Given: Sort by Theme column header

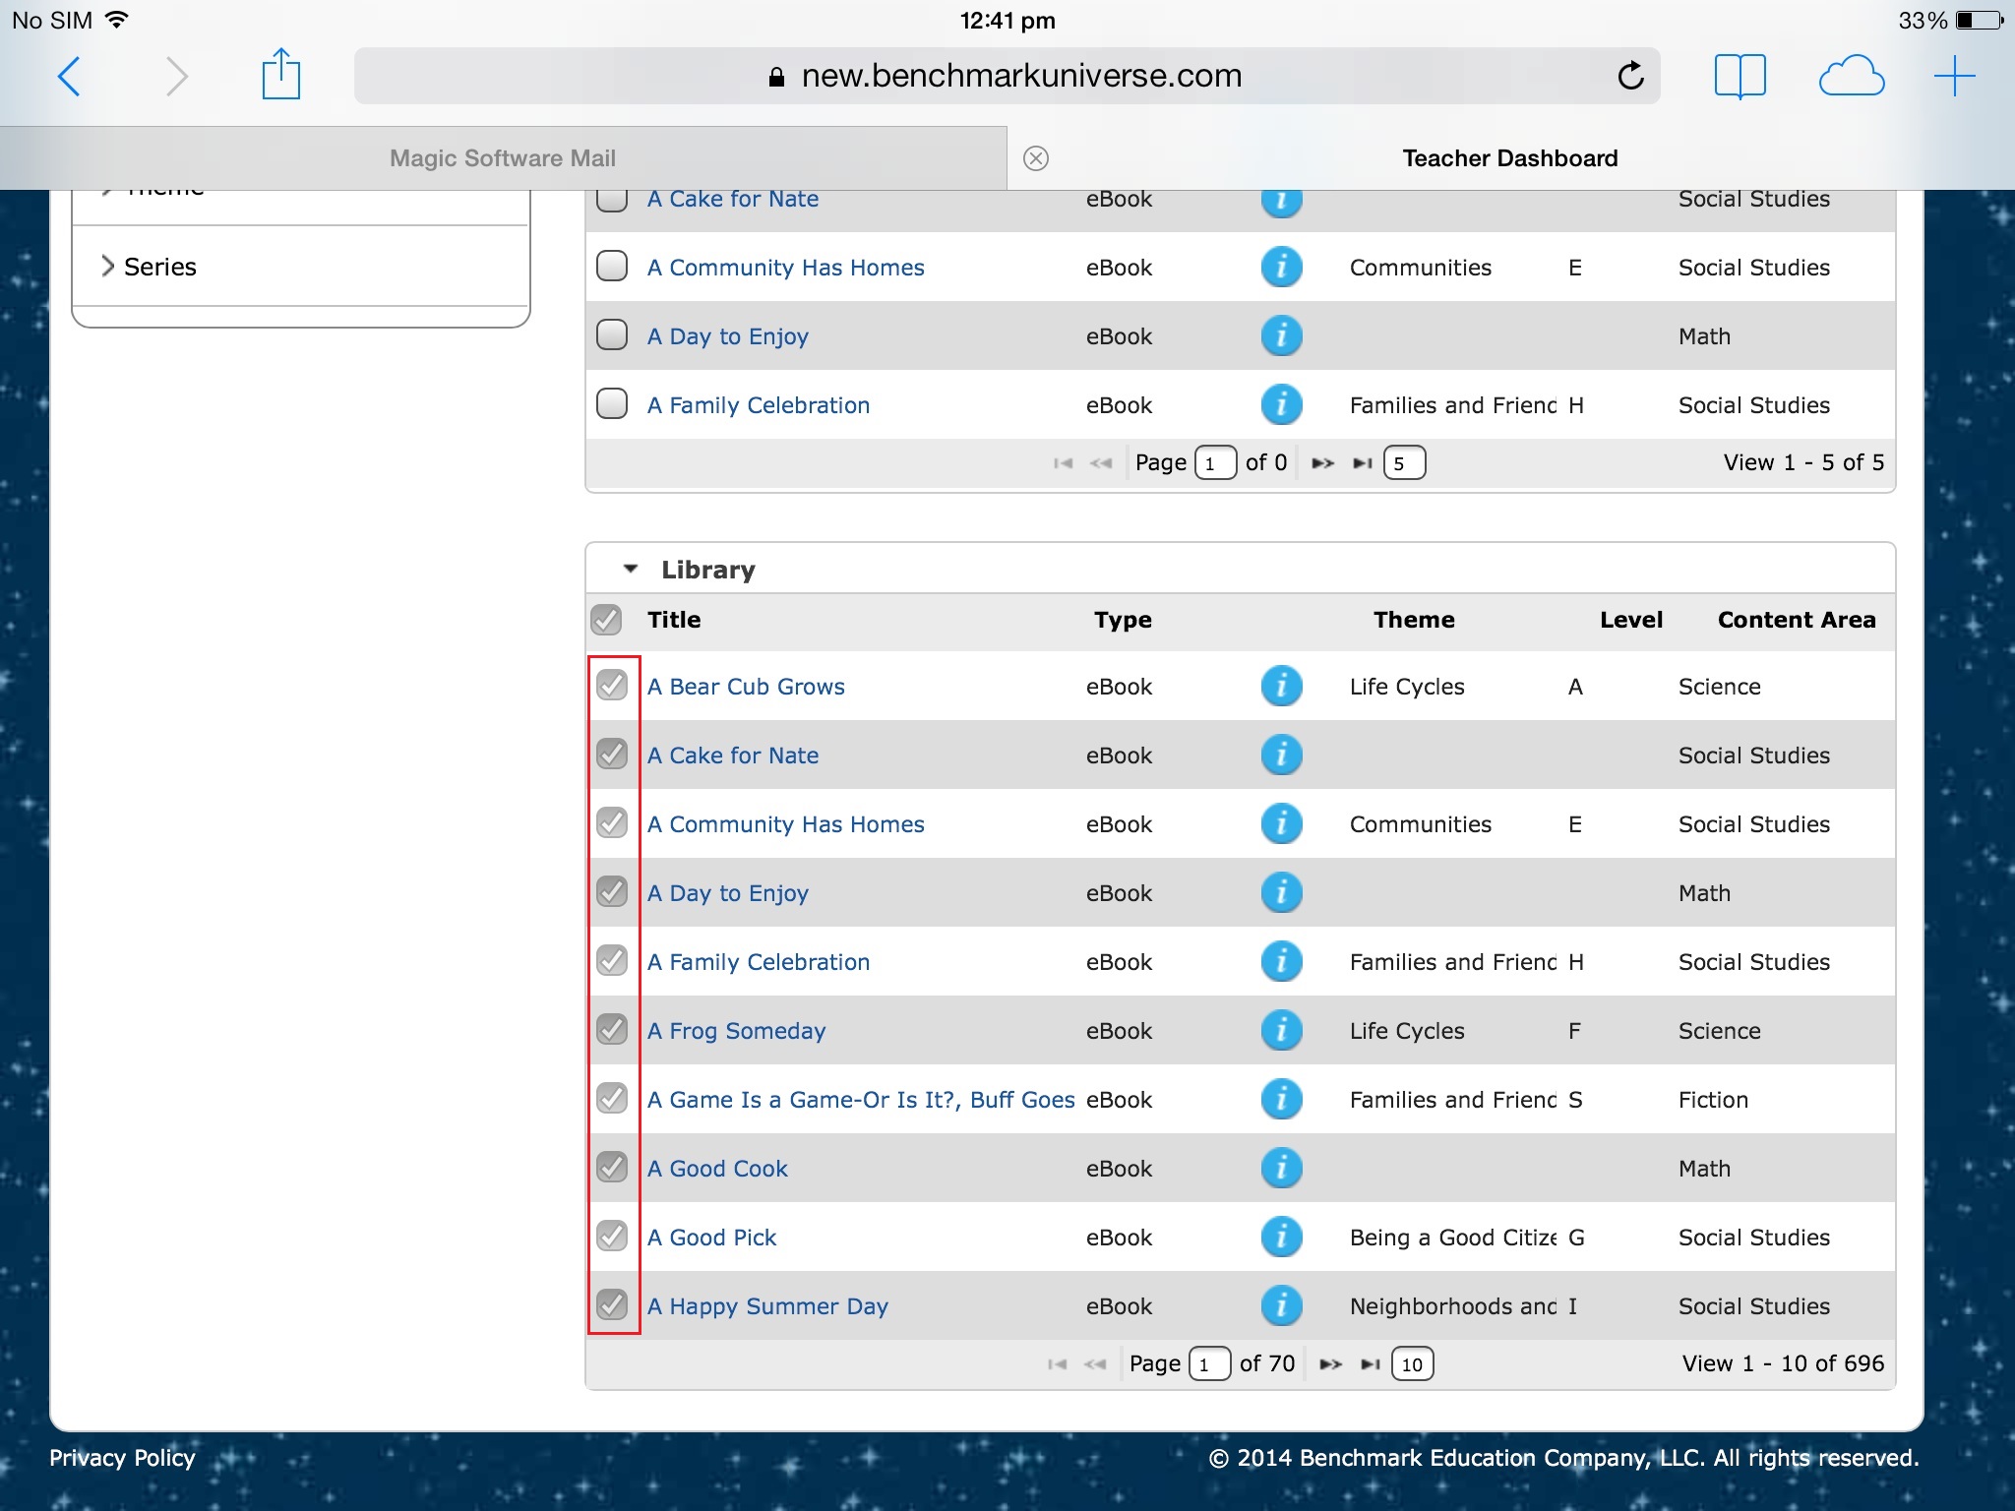Looking at the screenshot, I should 1414,620.
